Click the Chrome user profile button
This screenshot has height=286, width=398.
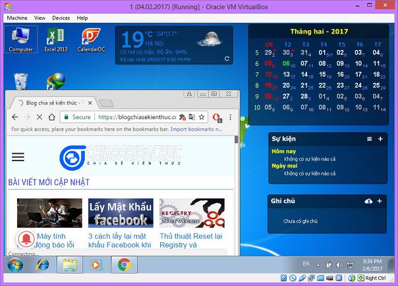coord(189,94)
